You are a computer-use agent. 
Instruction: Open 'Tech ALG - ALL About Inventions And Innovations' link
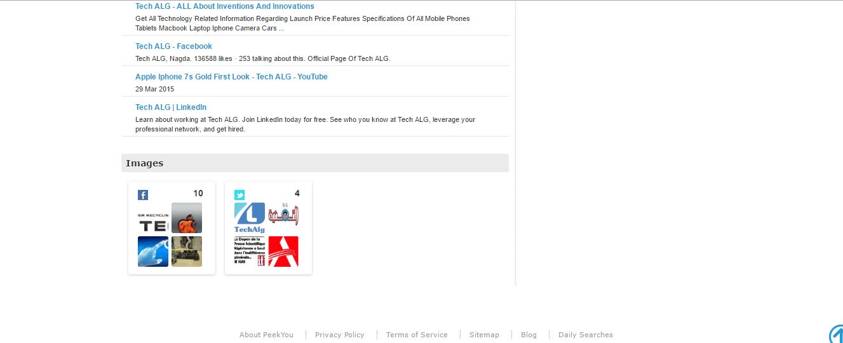pos(225,6)
